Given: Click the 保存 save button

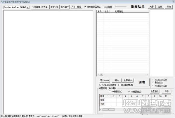Looking at the screenshot, I should [167, 91].
